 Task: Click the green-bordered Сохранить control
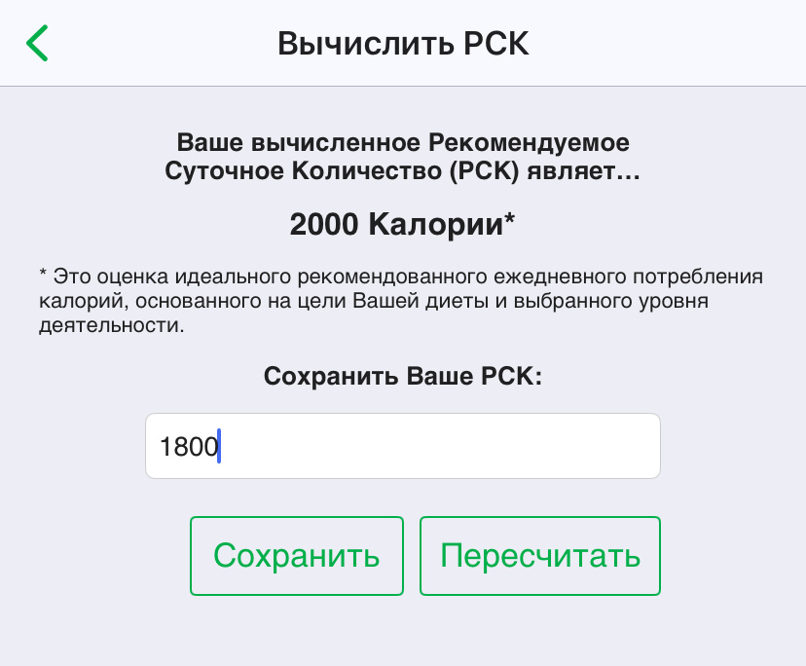pyautogui.click(x=296, y=556)
